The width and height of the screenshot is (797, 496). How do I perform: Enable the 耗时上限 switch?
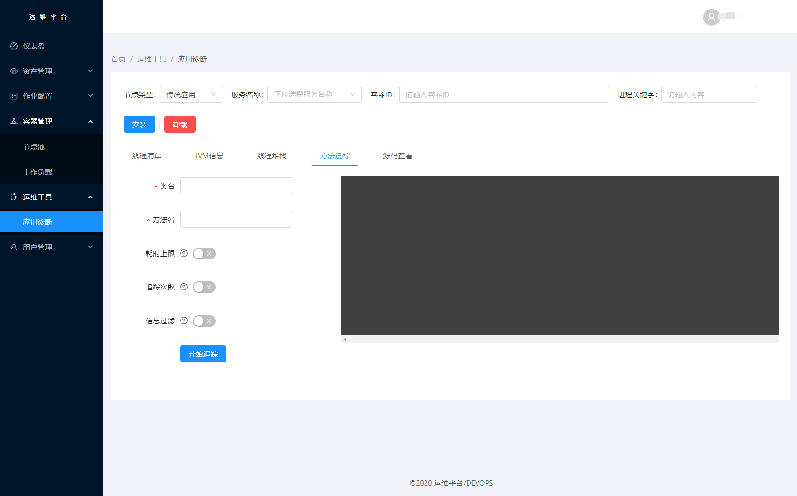tap(204, 254)
